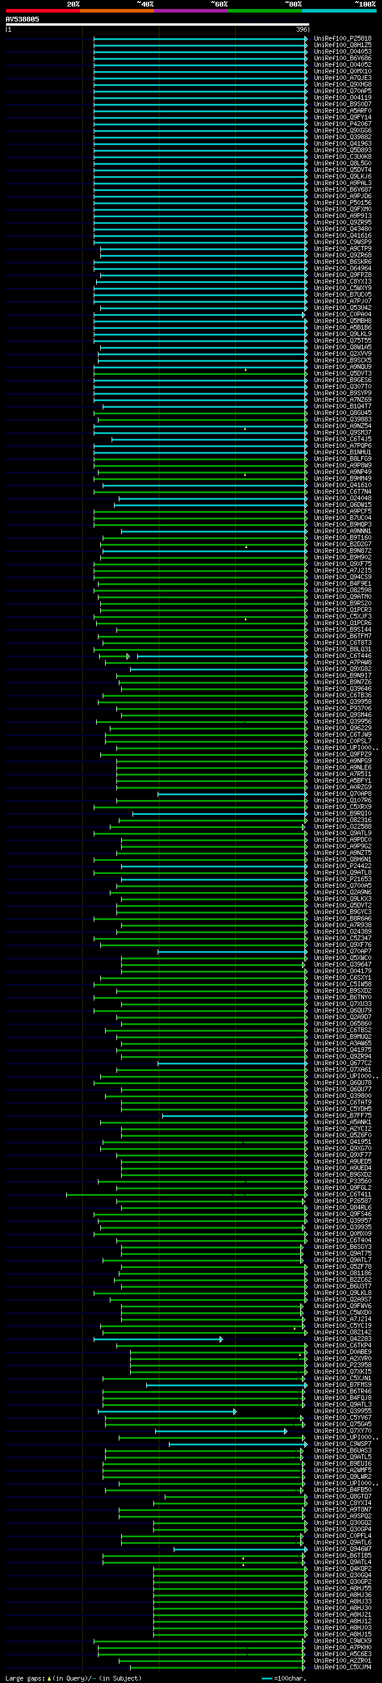Select hit label UniRef100_C5XJM4
The image size is (382, 1683).
pyautogui.click(x=343, y=1668)
